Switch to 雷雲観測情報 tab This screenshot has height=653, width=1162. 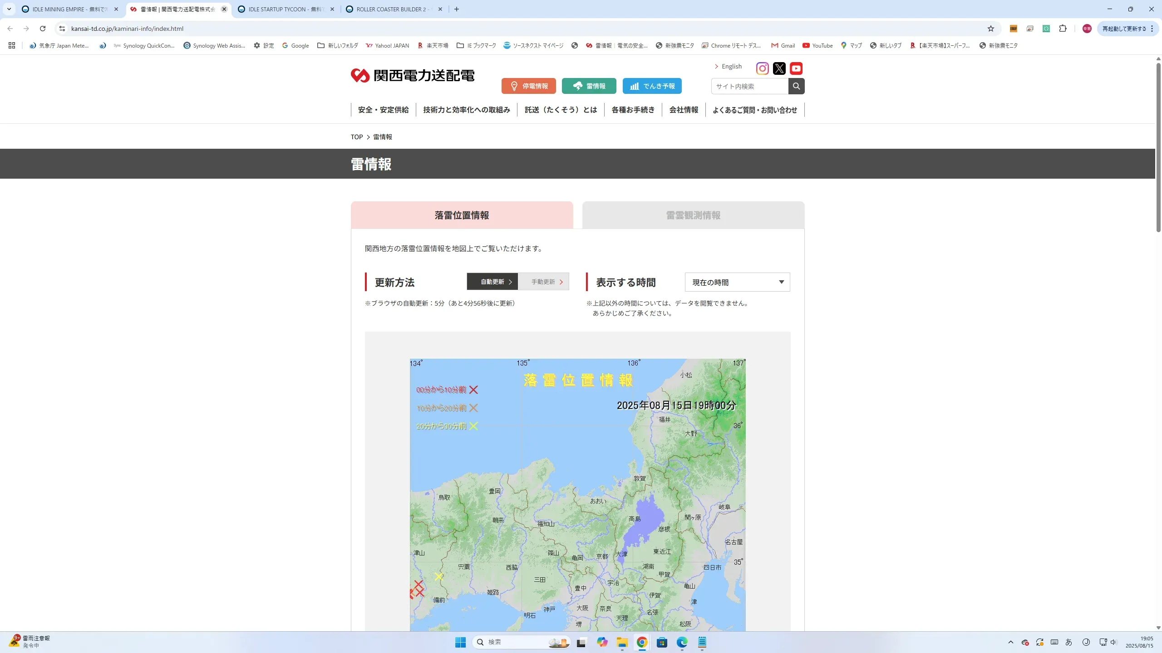point(693,215)
